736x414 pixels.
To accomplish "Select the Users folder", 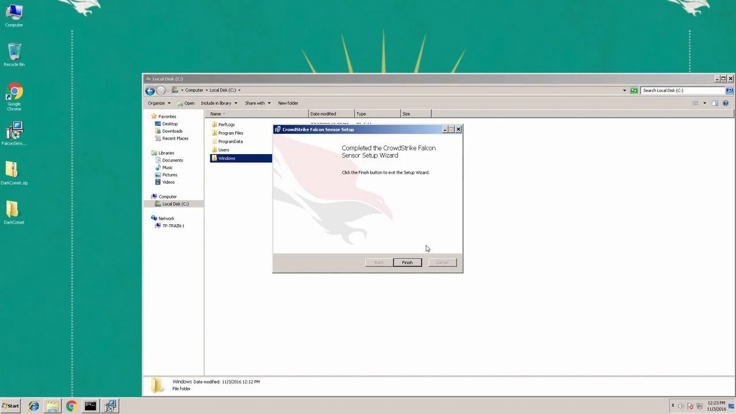I will 220,149.
